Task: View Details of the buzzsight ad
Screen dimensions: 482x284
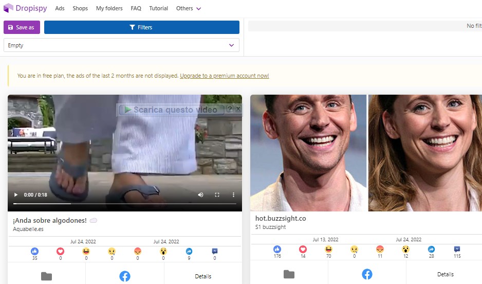Action: [445, 274]
